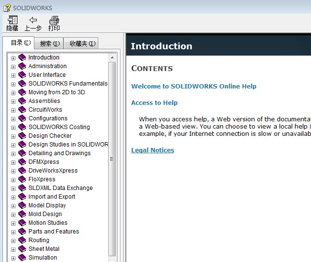Select Mold Design topic
311x262 pixels.
point(45,214)
